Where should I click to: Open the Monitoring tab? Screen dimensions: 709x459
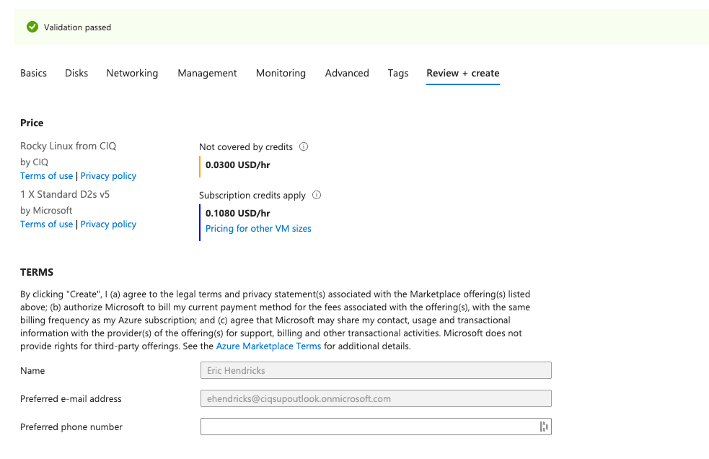281,73
